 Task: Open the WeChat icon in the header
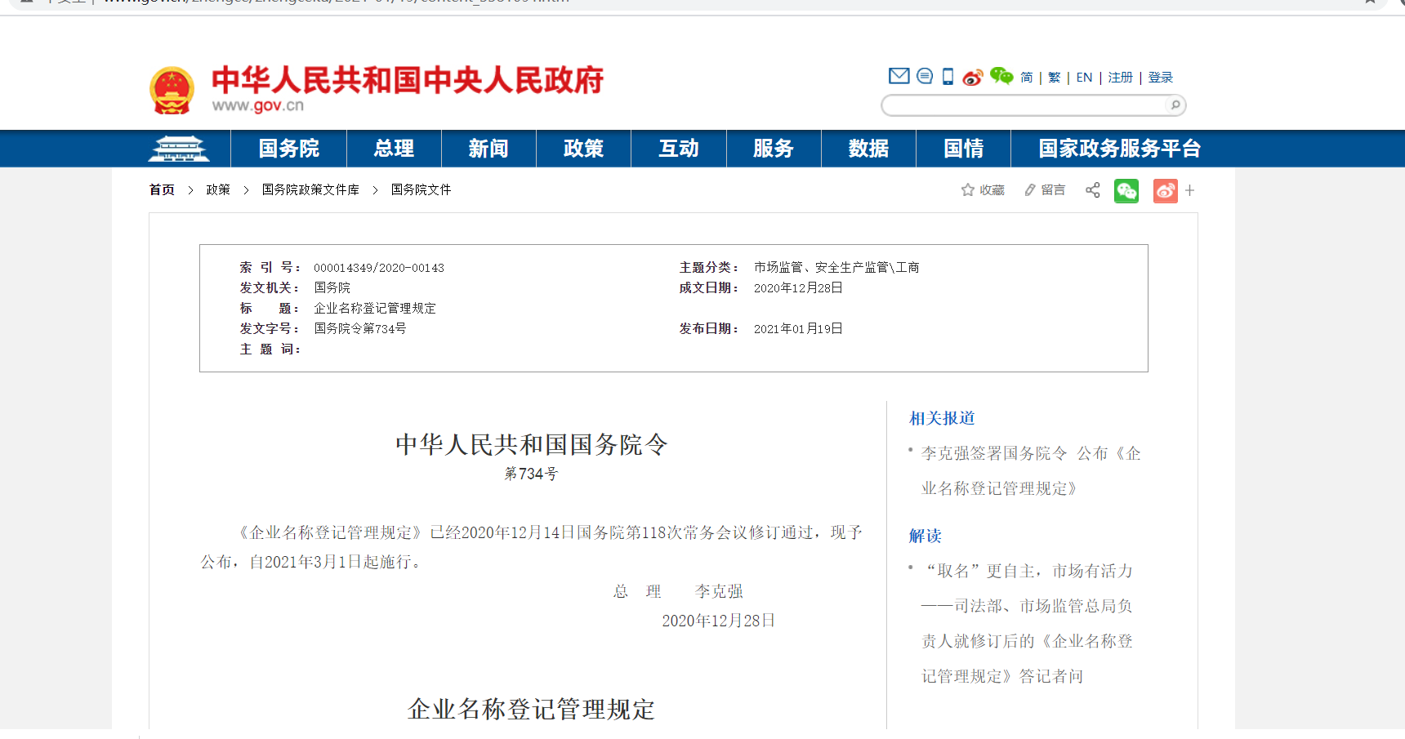pos(1001,76)
